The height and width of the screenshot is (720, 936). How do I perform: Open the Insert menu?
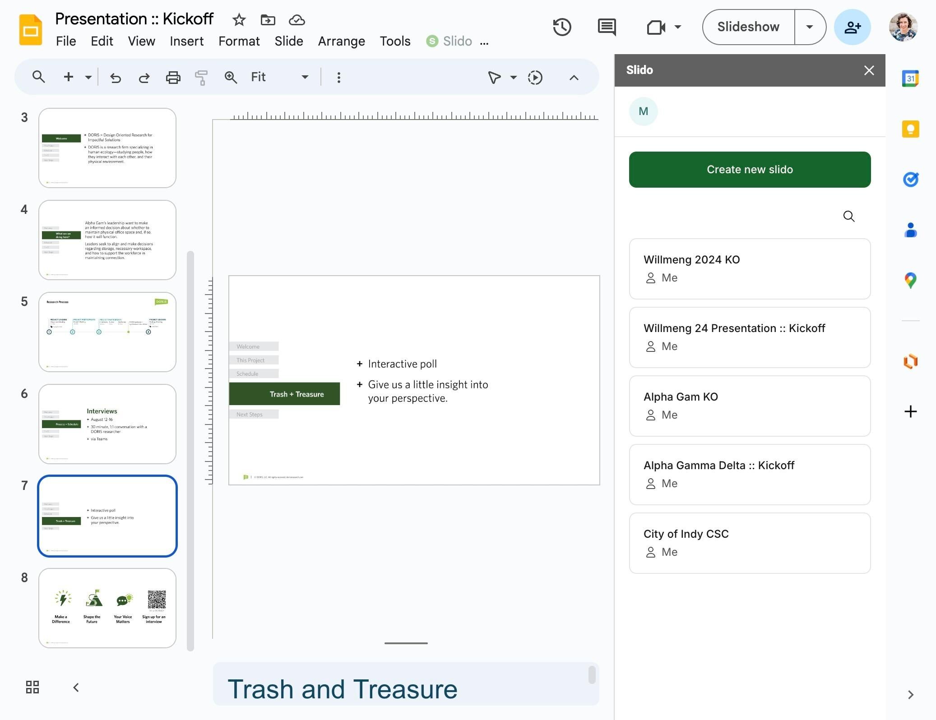(x=186, y=41)
